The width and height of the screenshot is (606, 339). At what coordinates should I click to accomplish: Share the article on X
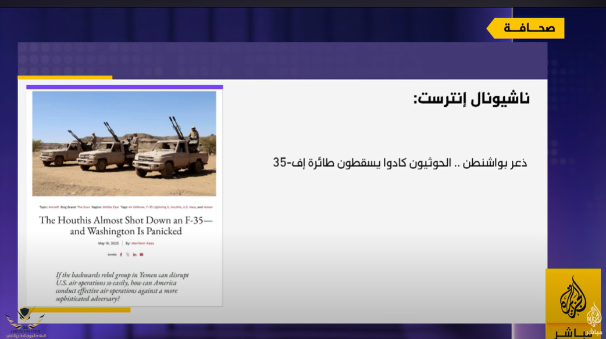(127, 254)
